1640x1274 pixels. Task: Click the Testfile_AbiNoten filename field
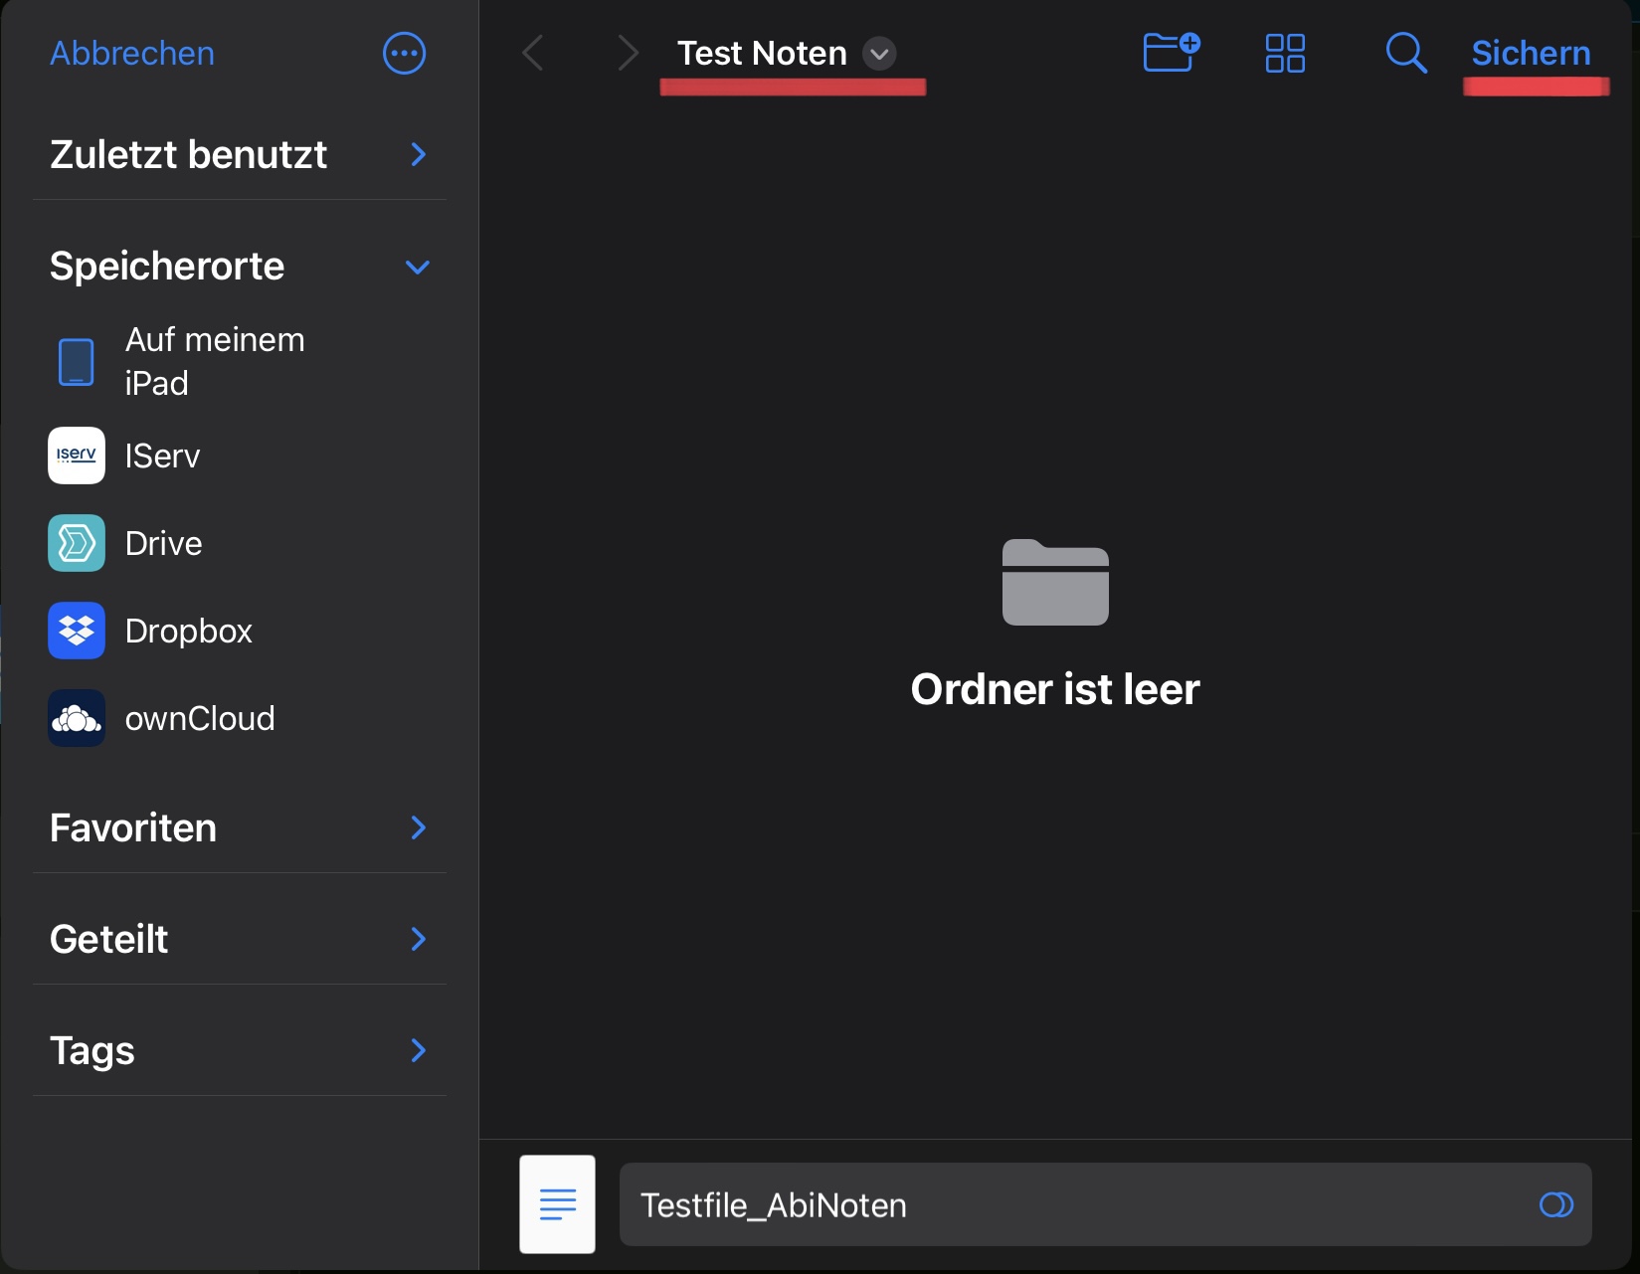click(1074, 1205)
